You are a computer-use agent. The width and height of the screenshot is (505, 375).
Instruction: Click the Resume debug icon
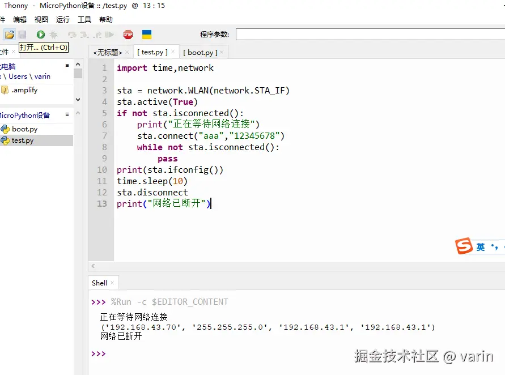coord(109,35)
